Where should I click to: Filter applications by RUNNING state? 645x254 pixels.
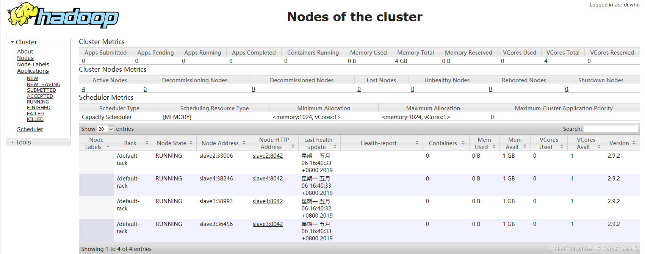coord(38,102)
